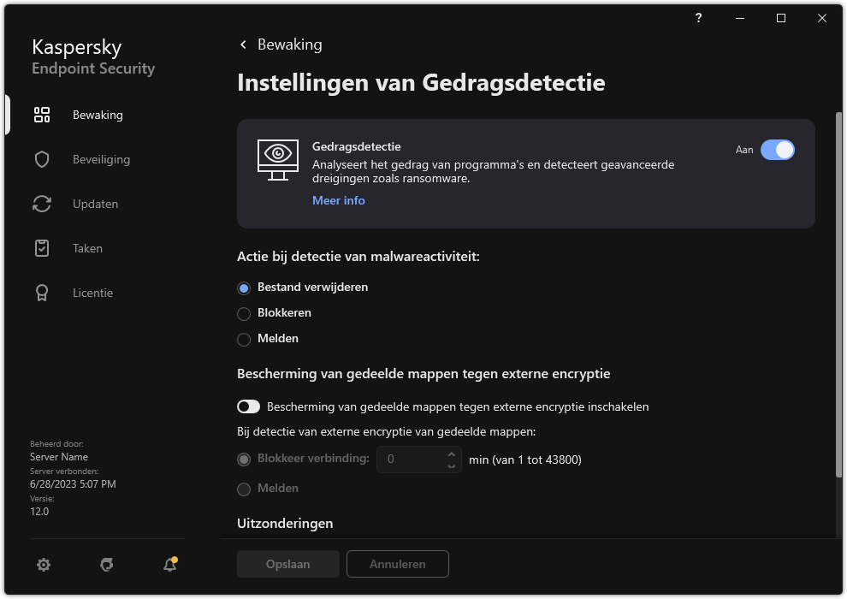The width and height of the screenshot is (847, 599).
Task: Click the Licentie ribbon badge icon
Action: tap(42, 293)
